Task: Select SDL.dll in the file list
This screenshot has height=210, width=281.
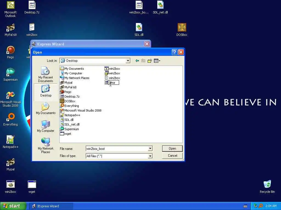Action: (67, 120)
